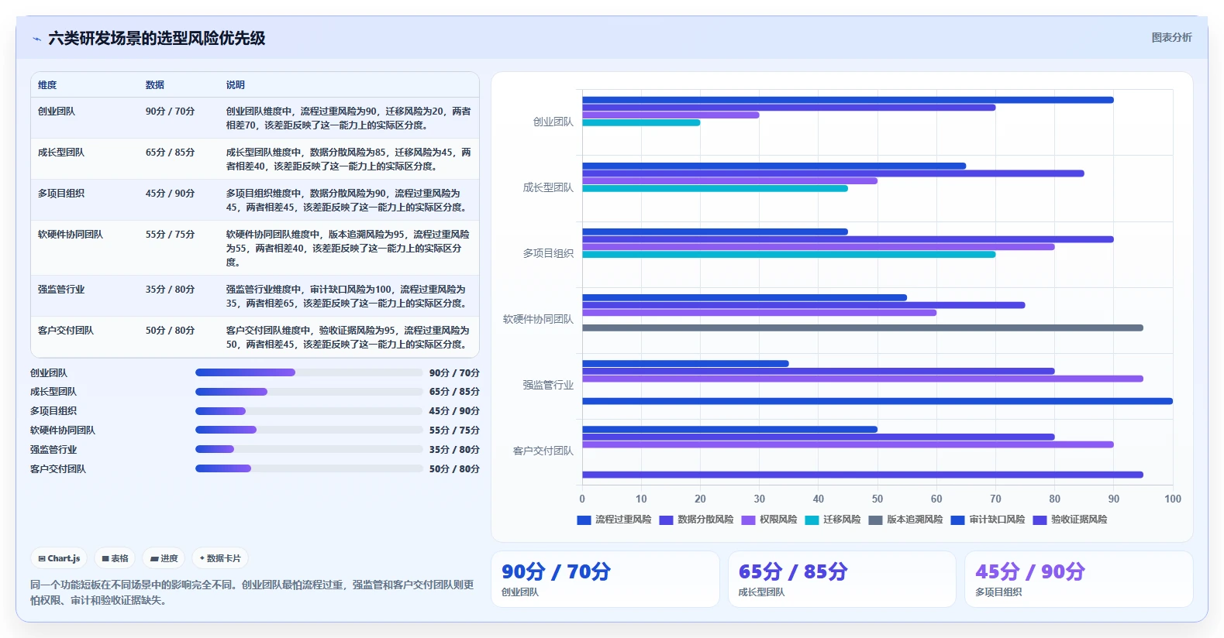This screenshot has width=1224, height=638.
Task: Click the 客户交付团队 label beside progress bar
Action: 58,469
